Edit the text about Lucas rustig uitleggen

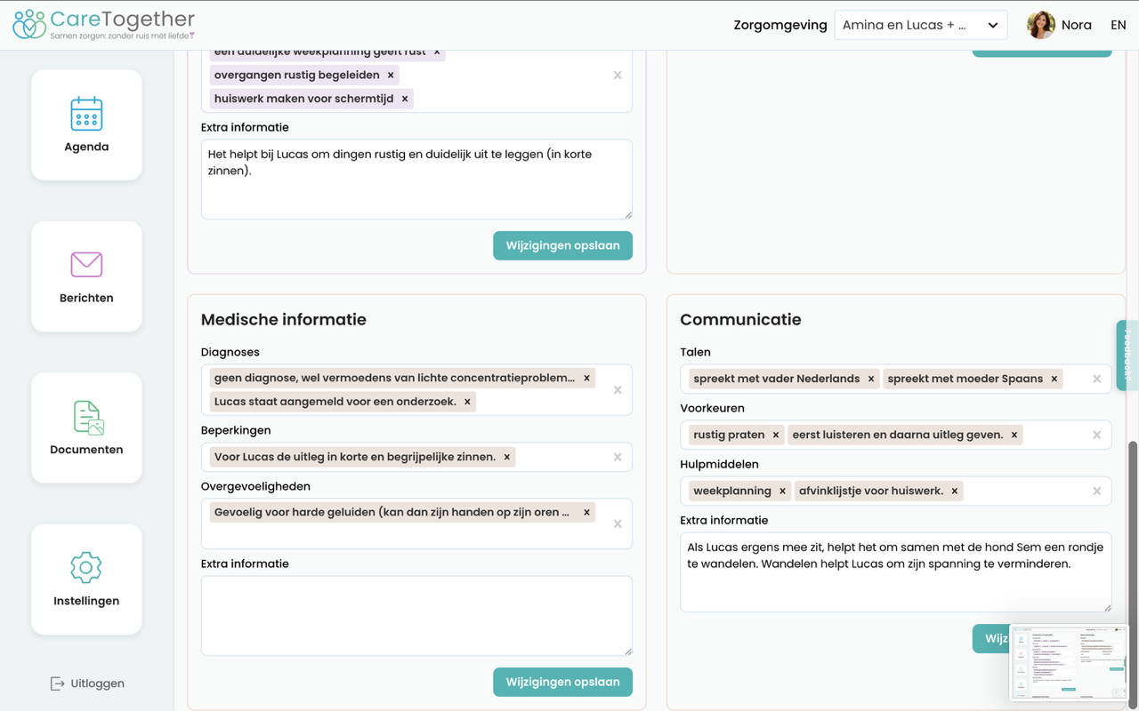(x=416, y=180)
